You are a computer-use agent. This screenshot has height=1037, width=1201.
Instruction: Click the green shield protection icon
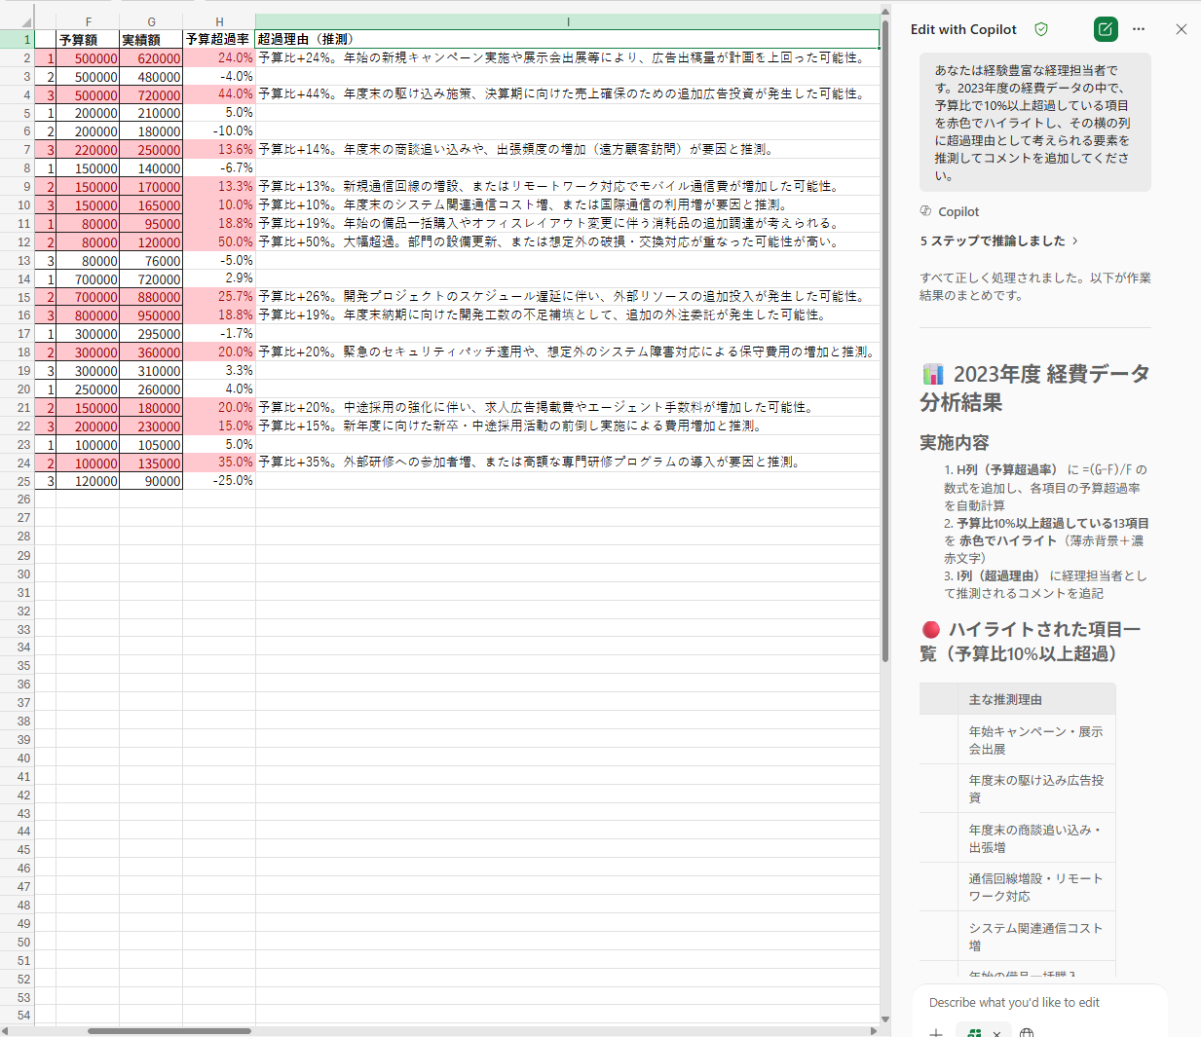coord(1041,29)
